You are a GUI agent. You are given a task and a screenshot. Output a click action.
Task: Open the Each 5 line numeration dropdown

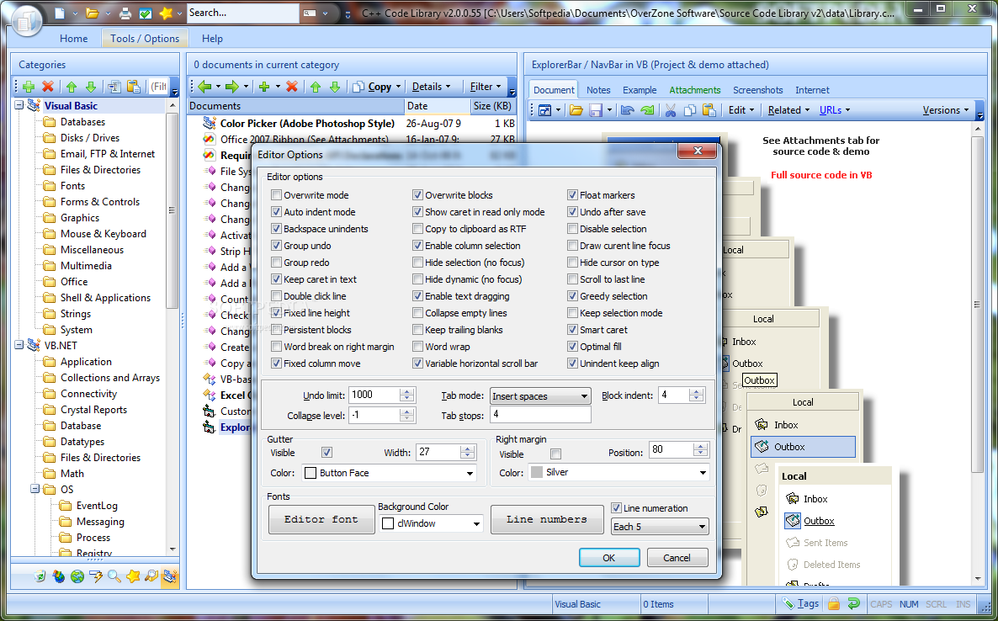point(660,526)
